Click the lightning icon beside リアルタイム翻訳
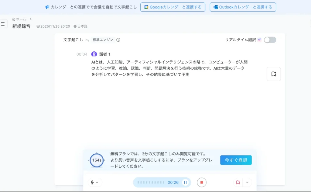This screenshot has height=192, width=311. click(x=259, y=40)
